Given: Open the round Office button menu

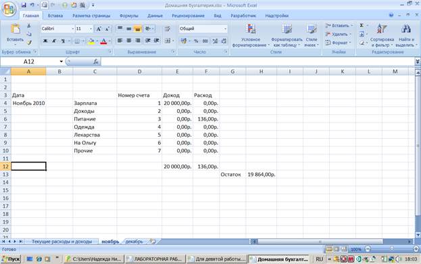Looking at the screenshot, I should pyautogui.click(x=9, y=9).
